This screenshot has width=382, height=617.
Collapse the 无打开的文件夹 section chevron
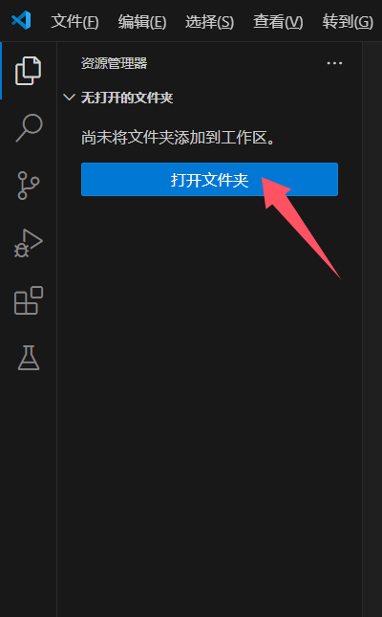[69, 98]
